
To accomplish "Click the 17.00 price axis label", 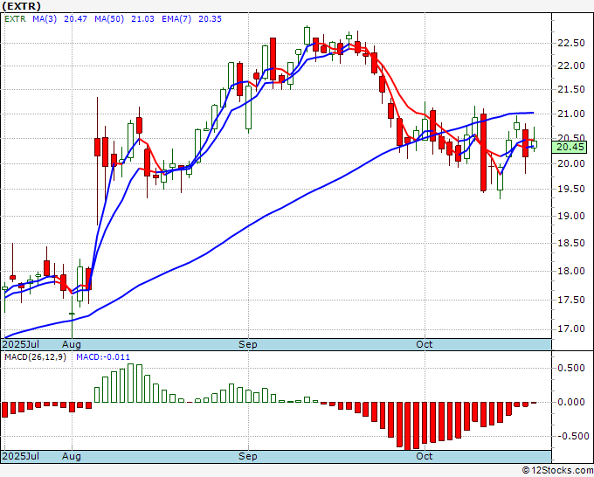I will 571,328.
